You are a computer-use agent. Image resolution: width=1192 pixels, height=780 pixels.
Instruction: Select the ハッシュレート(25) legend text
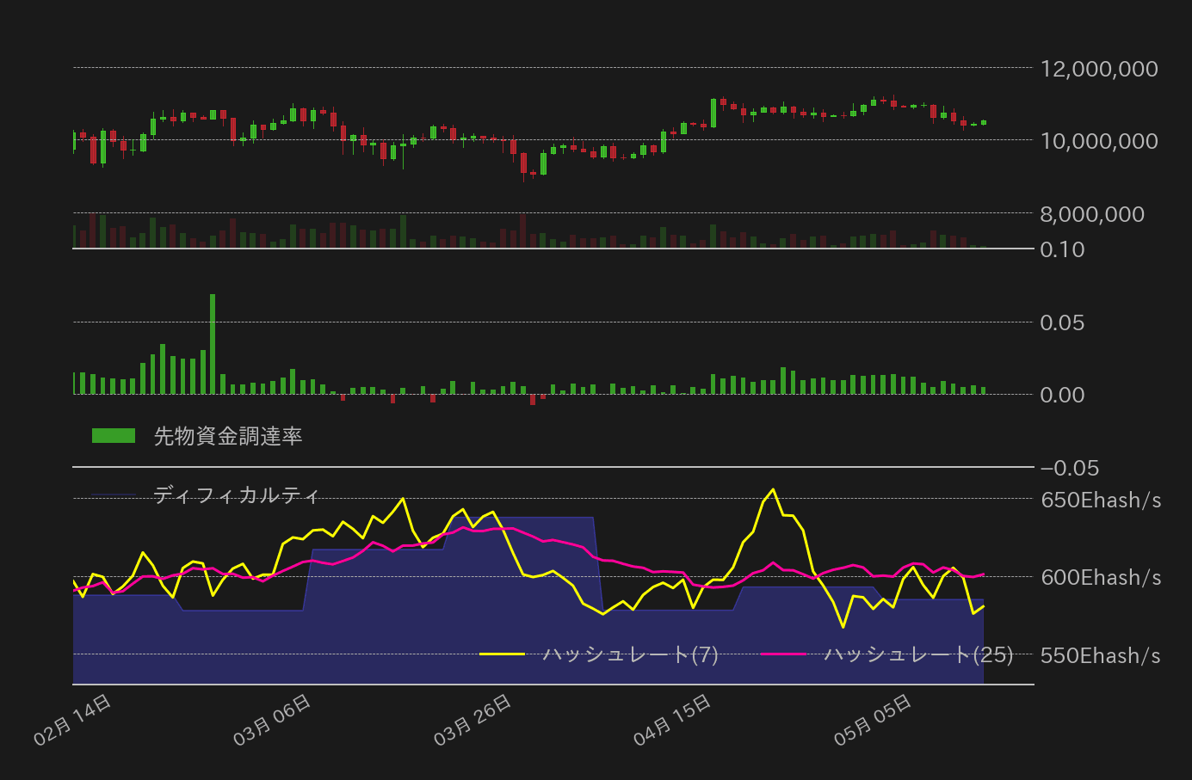[917, 655]
